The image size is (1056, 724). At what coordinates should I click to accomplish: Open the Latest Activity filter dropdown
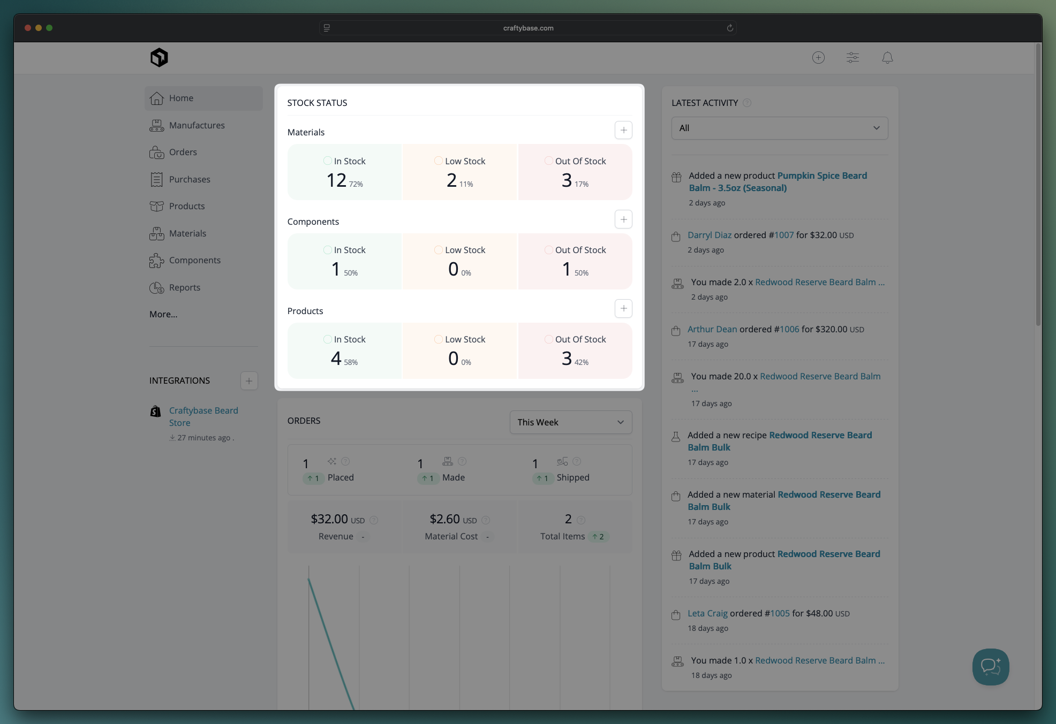779,128
